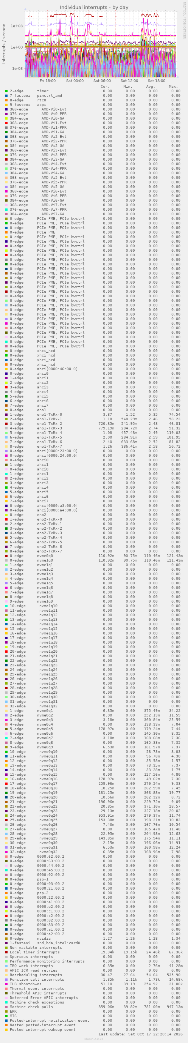This screenshot has width=188, height=1043.
Task: Select the "0000:62:00.2" legend entry
Action: 51,856
